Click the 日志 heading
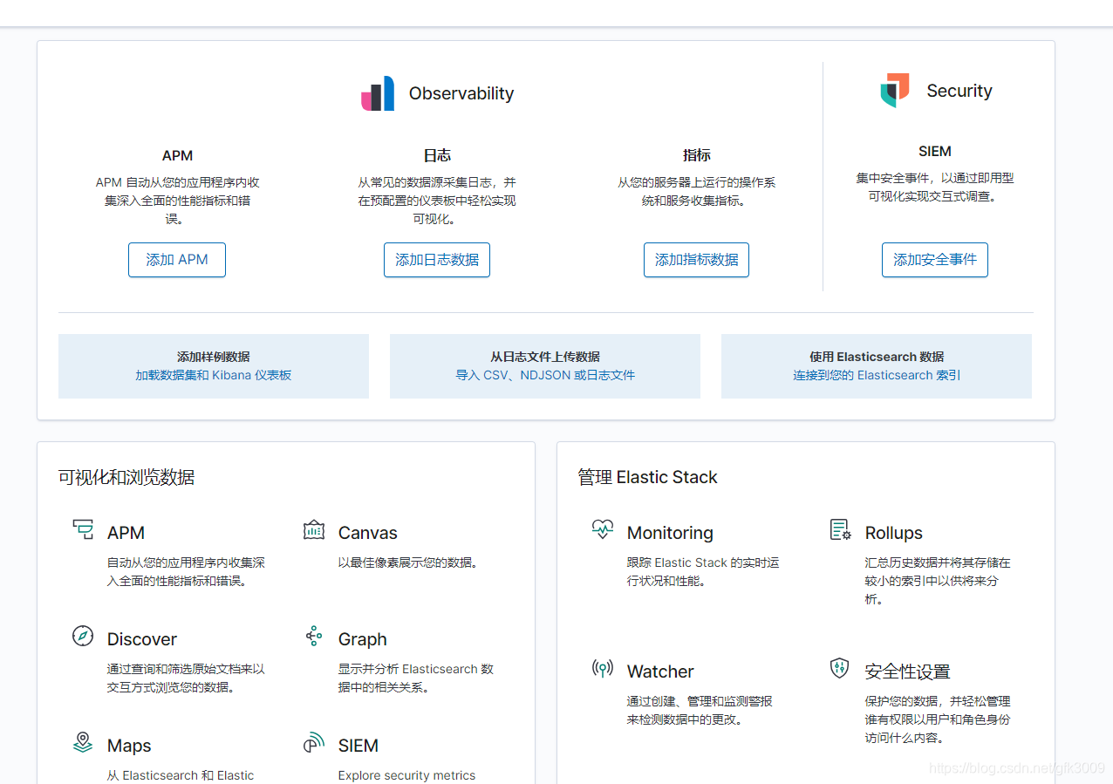The width and height of the screenshot is (1113, 784). (x=437, y=155)
